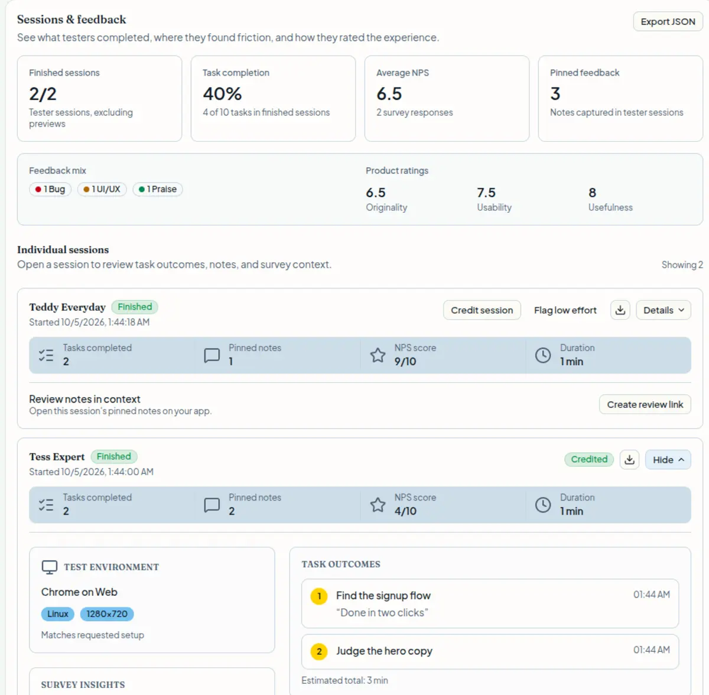Click the Linux environment tag
Viewport: 709px width, 695px height.
[x=58, y=614]
